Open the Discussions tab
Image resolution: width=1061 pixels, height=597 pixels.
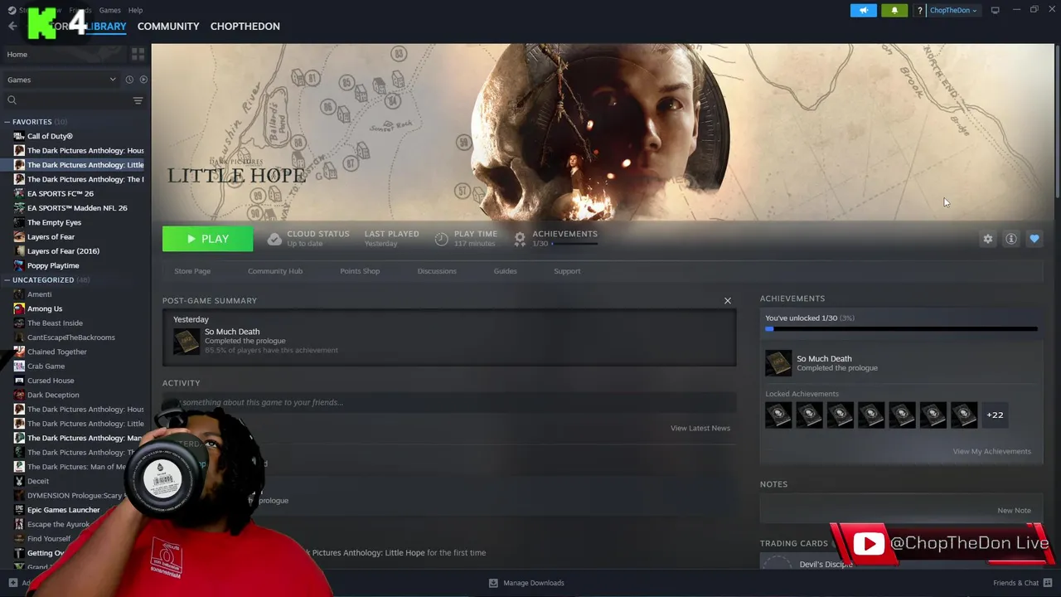point(437,271)
